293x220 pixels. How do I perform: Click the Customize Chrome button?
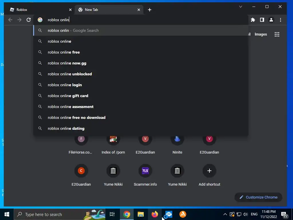click(x=258, y=197)
